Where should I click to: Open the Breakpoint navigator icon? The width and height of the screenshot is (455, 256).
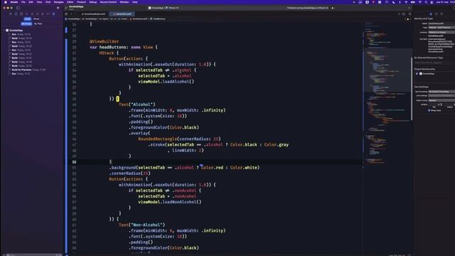coord(48,14)
